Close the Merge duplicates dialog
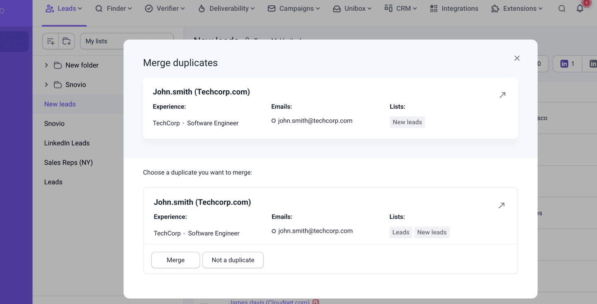The width and height of the screenshot is (597, 304). 517,58
